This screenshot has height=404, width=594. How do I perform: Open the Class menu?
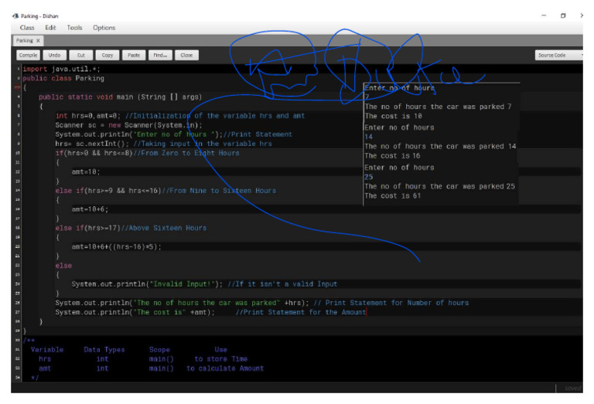point(27,28)
